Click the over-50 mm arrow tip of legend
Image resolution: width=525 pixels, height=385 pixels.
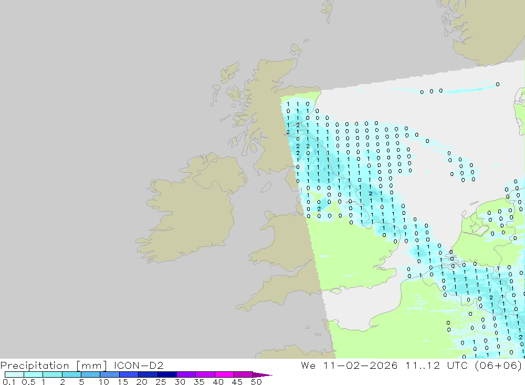(263, 375)
